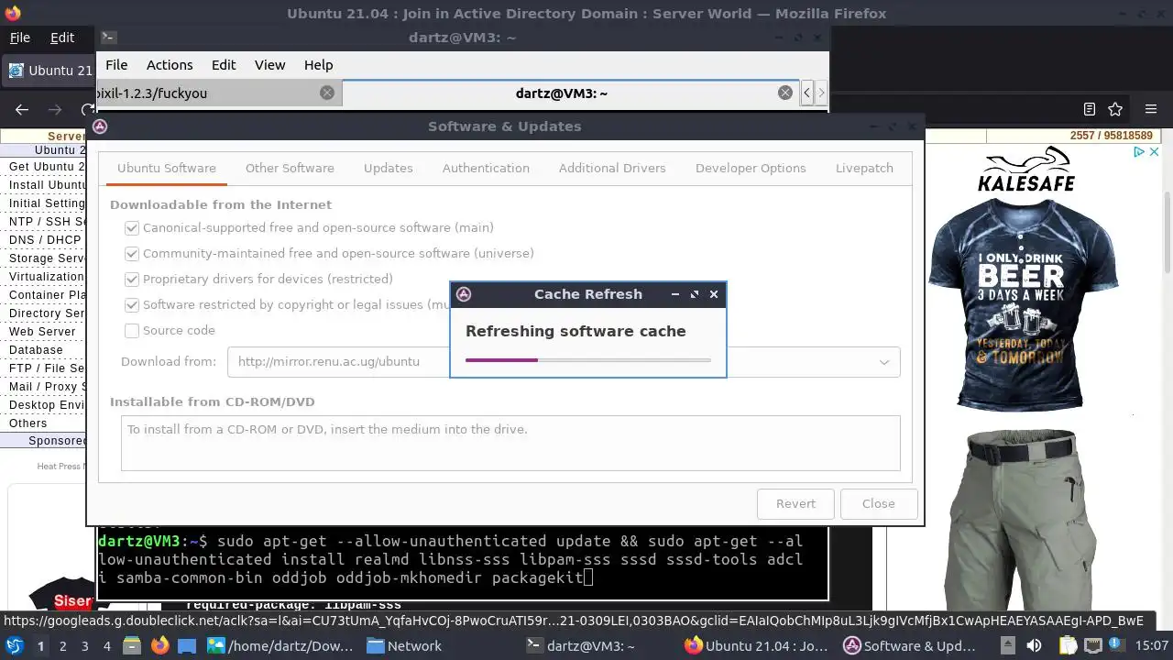Image resolution: width=1173 pixels, height=660 pixels.
Task: Enable the Source code checkbox
Action: click(132, 330)
